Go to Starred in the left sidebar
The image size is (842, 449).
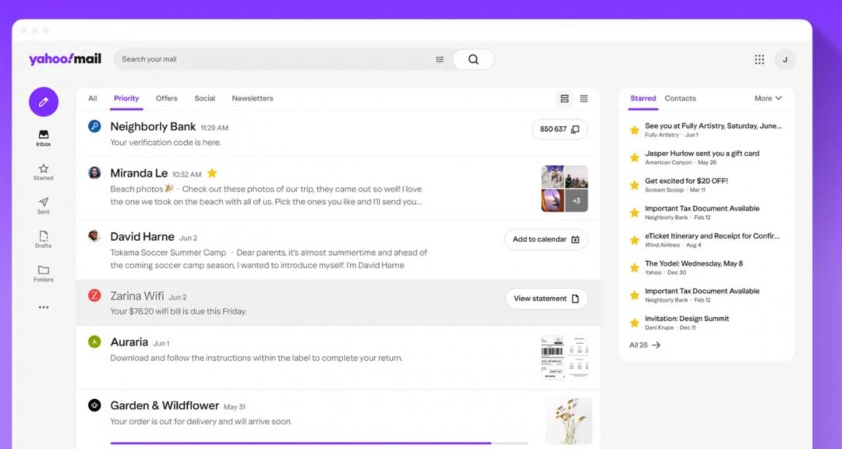coord(44,171)
